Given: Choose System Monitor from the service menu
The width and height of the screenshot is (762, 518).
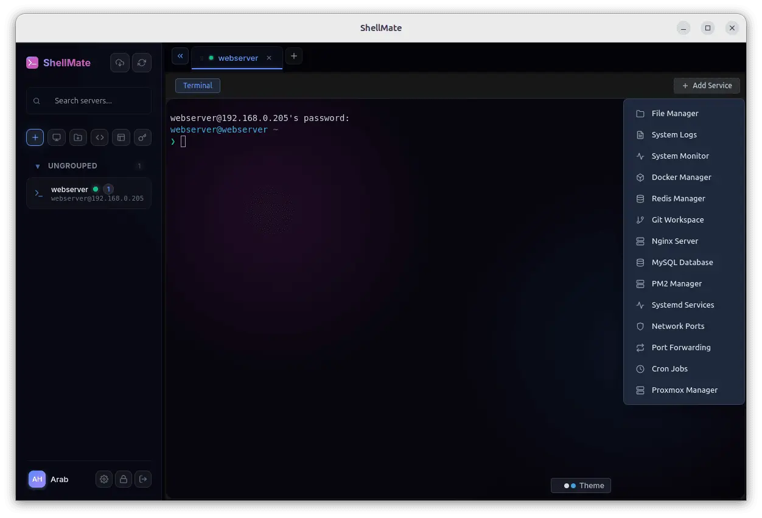Looking at the screenshot, I should coord(684,156).
